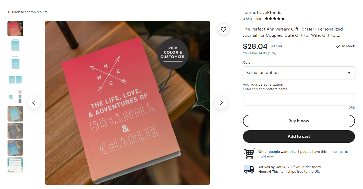Viewport: 363px width, 189px height.
Task: Open the JournoTravelGoods shop link
Action: coord(262,13)
